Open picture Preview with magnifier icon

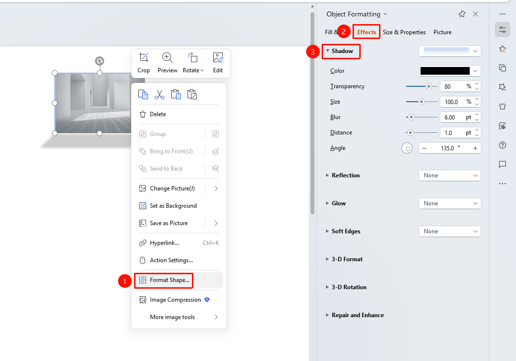[167, 58]
